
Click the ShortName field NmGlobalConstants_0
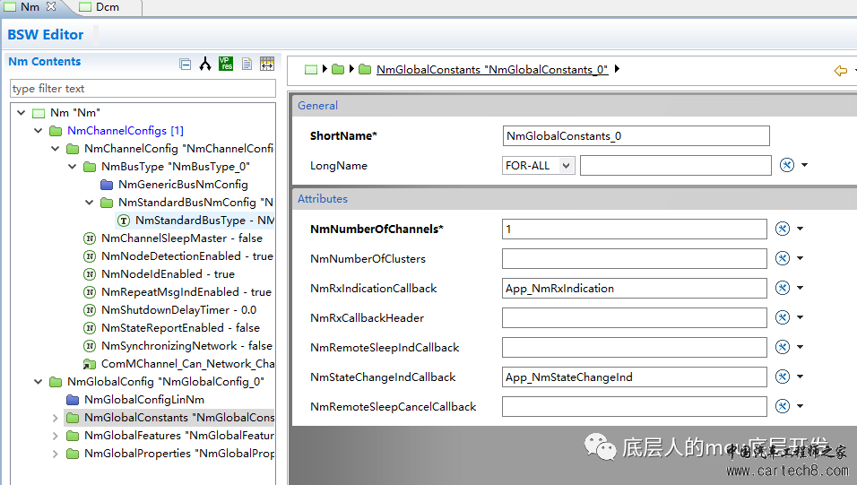pyautogui.click(x=636, y=136)
